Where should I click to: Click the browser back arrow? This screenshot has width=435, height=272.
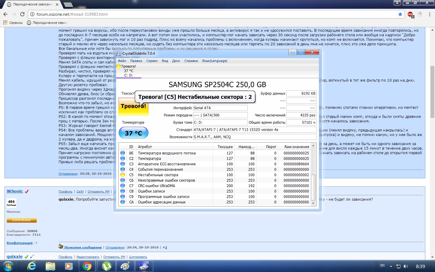[x=5, y=14]
